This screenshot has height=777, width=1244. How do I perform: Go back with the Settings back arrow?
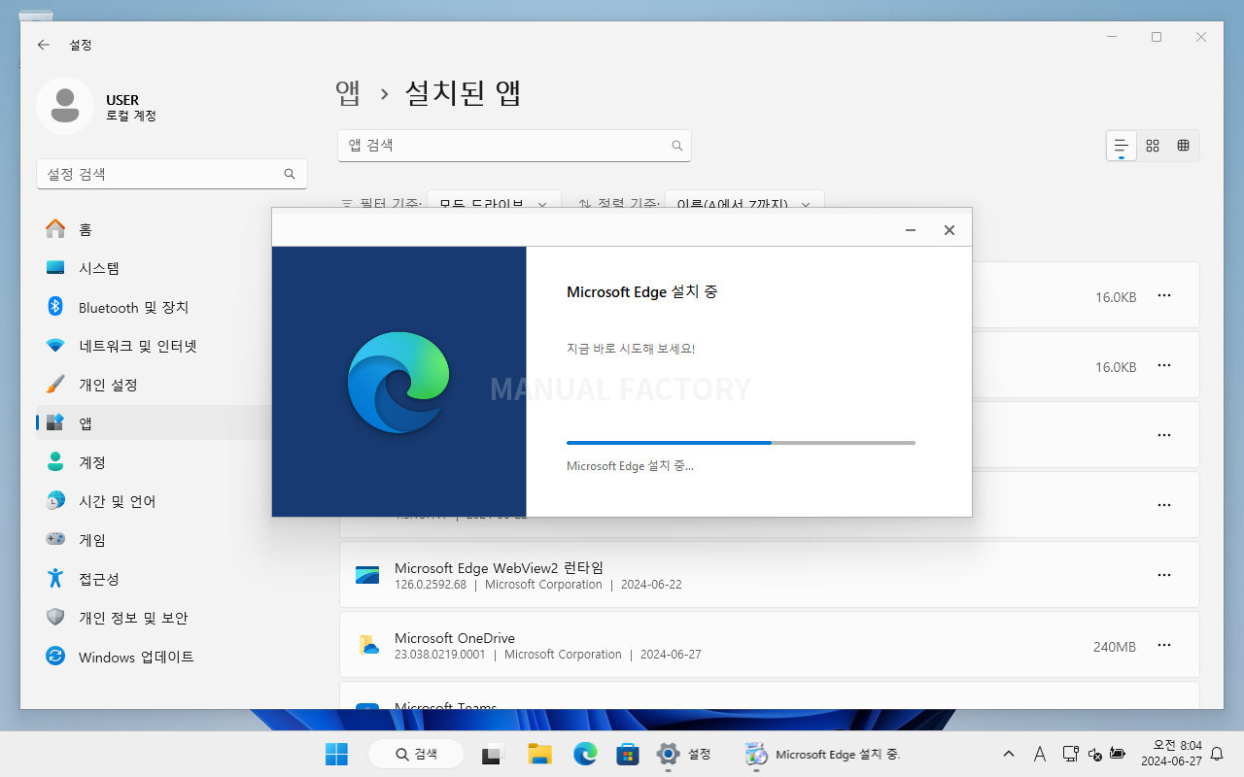coord(43,45)
